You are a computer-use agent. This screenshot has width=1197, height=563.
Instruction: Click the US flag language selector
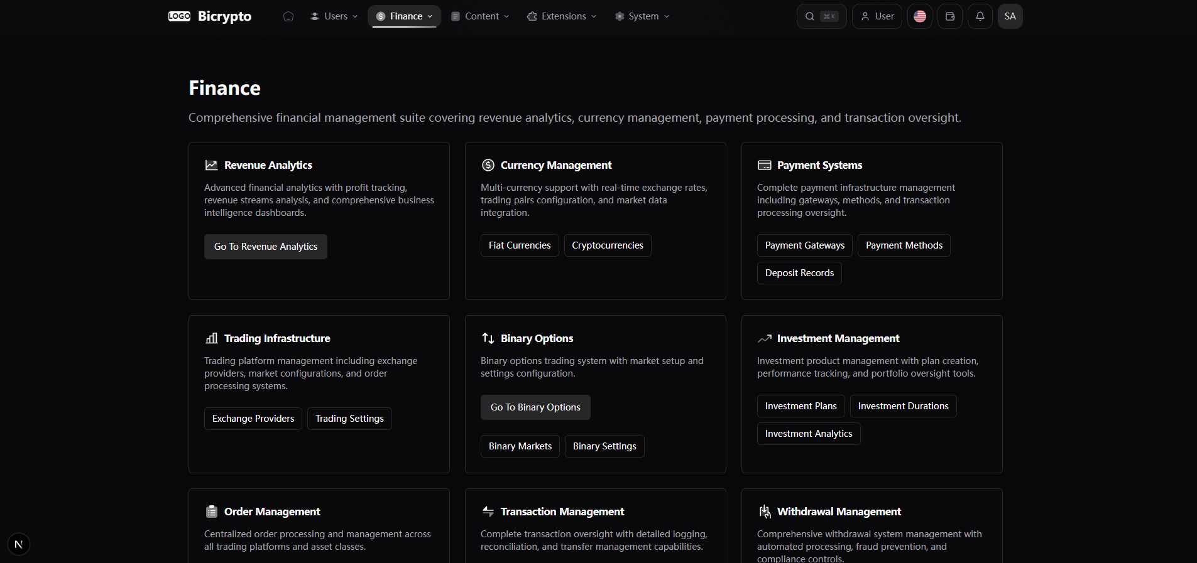tap(919, 16)
